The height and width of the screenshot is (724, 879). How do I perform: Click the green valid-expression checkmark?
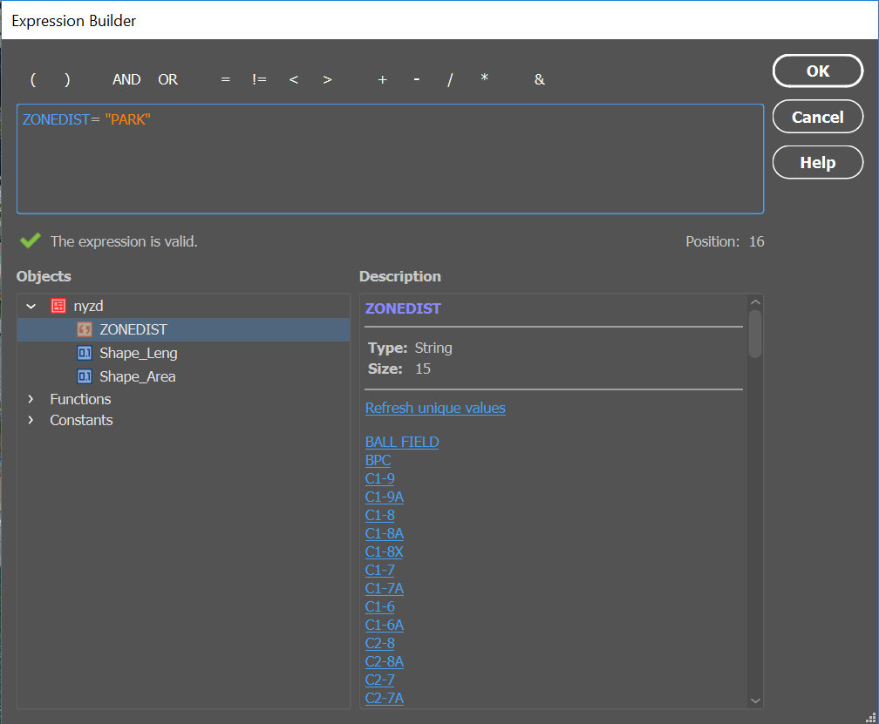coord(31,240)
